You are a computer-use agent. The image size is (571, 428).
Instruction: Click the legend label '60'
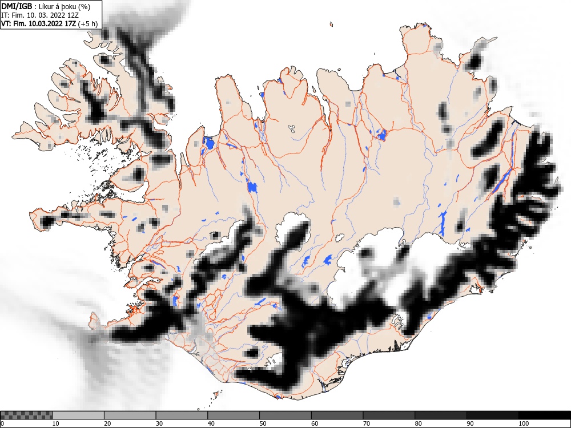click(x=314, y=423)
